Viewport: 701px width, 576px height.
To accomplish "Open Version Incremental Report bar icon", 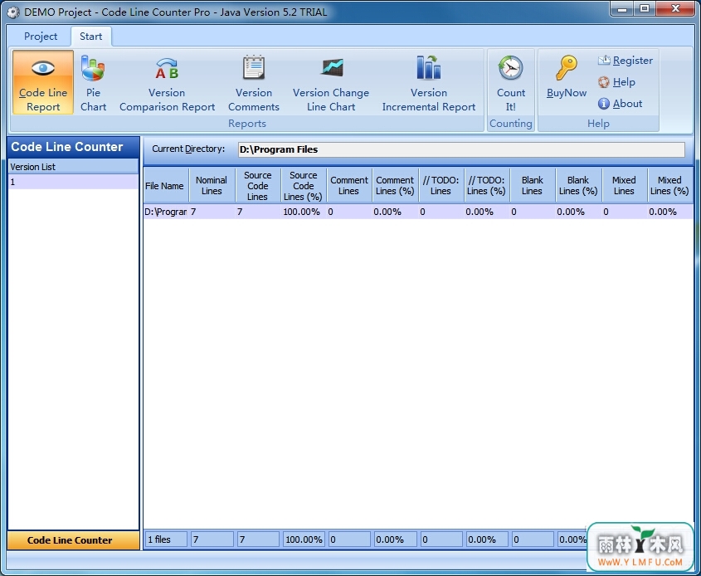I will pyautogui.click(x=429, y=67).
